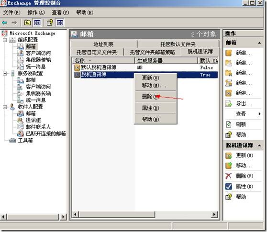Click the Back arrow toolbar icon
The height and width of the screenshot is (232, 267).
pyautogui.click(x=5, y=22)
